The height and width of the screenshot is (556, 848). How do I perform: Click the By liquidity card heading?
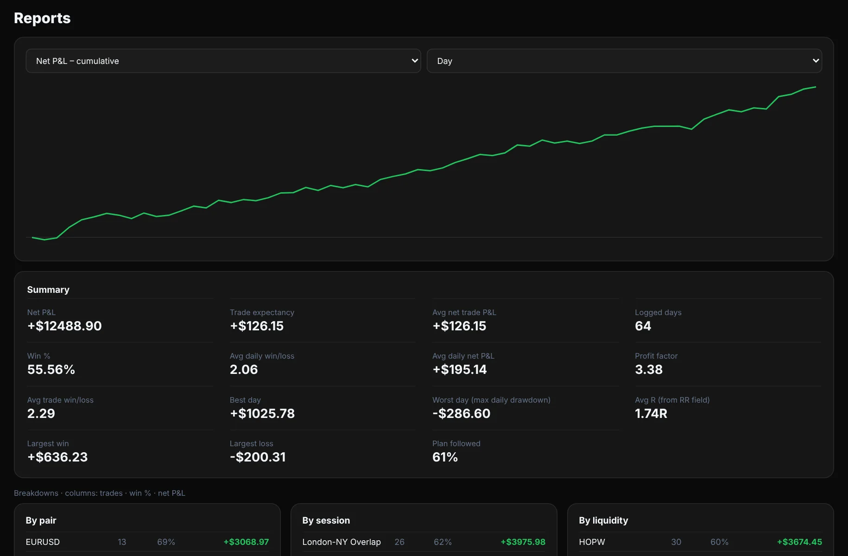click(603, 520)
